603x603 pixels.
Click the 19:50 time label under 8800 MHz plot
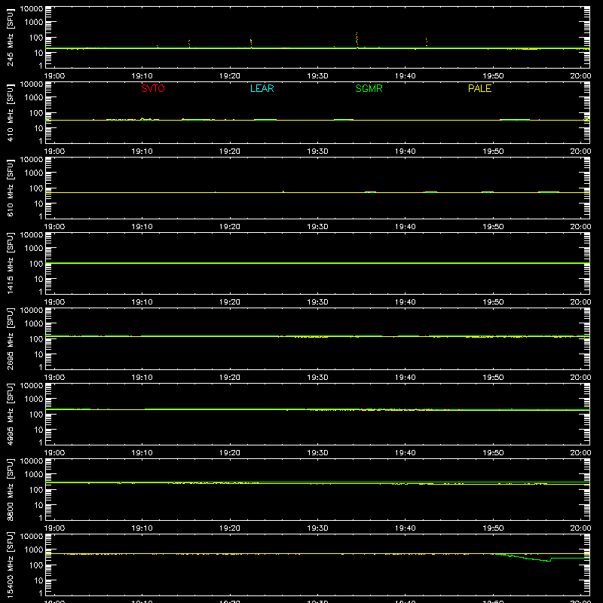point(493,528)
